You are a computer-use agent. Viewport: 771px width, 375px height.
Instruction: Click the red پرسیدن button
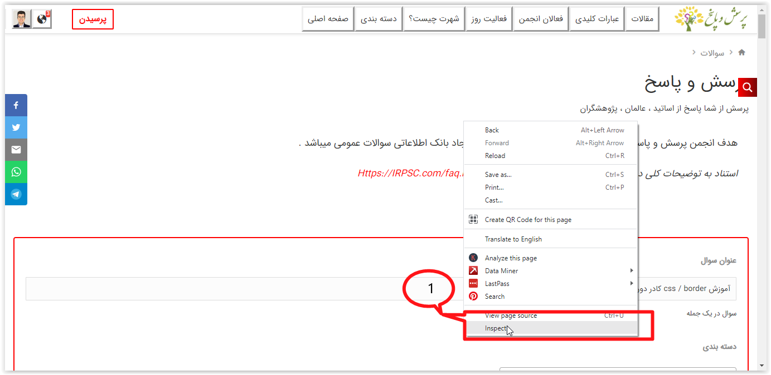[93, 19]
